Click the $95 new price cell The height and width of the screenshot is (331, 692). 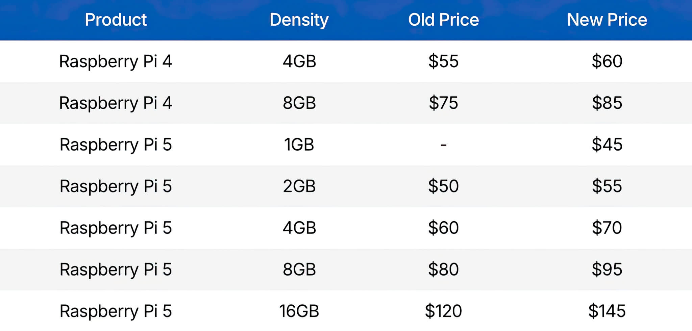[x=607, y=270]
